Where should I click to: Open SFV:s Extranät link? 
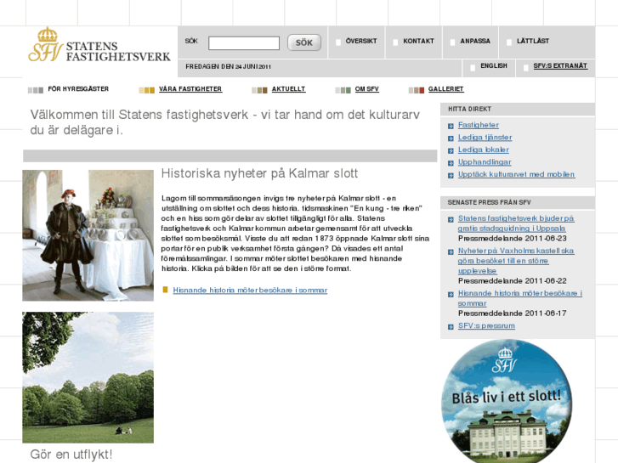tap(560, 66)
